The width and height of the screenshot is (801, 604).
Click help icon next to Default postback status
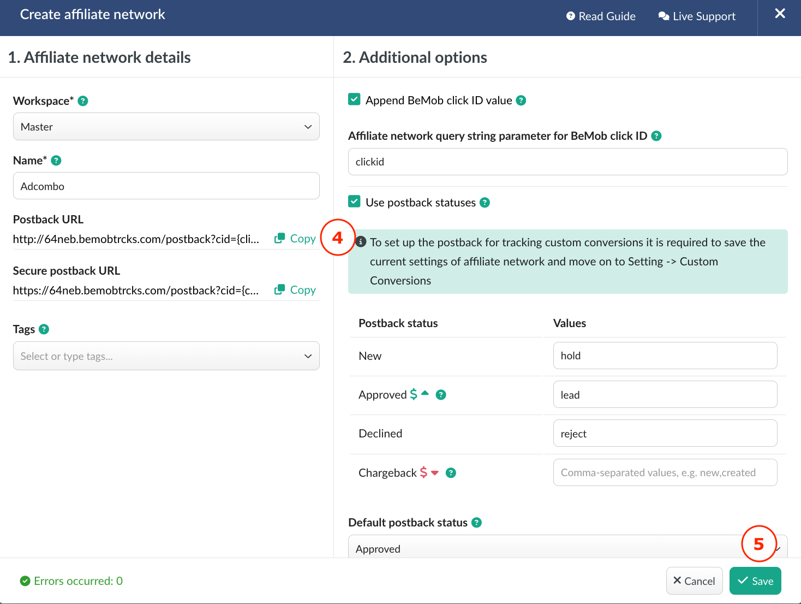coord(476,523)
